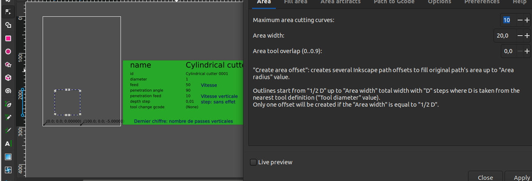Decrease the Area width value

click(x=520, y=36)
